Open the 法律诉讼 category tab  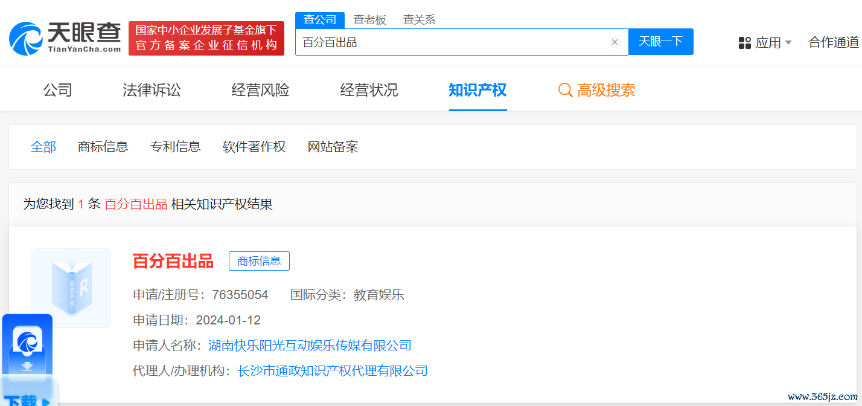tap(152, 91)
